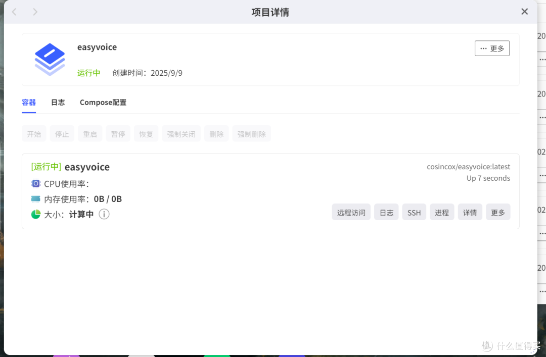546x357 pixels.
Task: Click the 创建时间：2025/9/9 text
Action: (147, 73)
